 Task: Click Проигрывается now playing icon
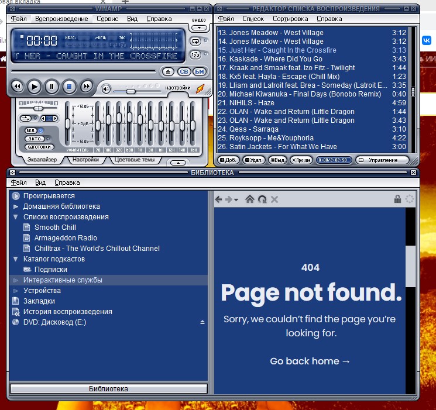[16, 196]
